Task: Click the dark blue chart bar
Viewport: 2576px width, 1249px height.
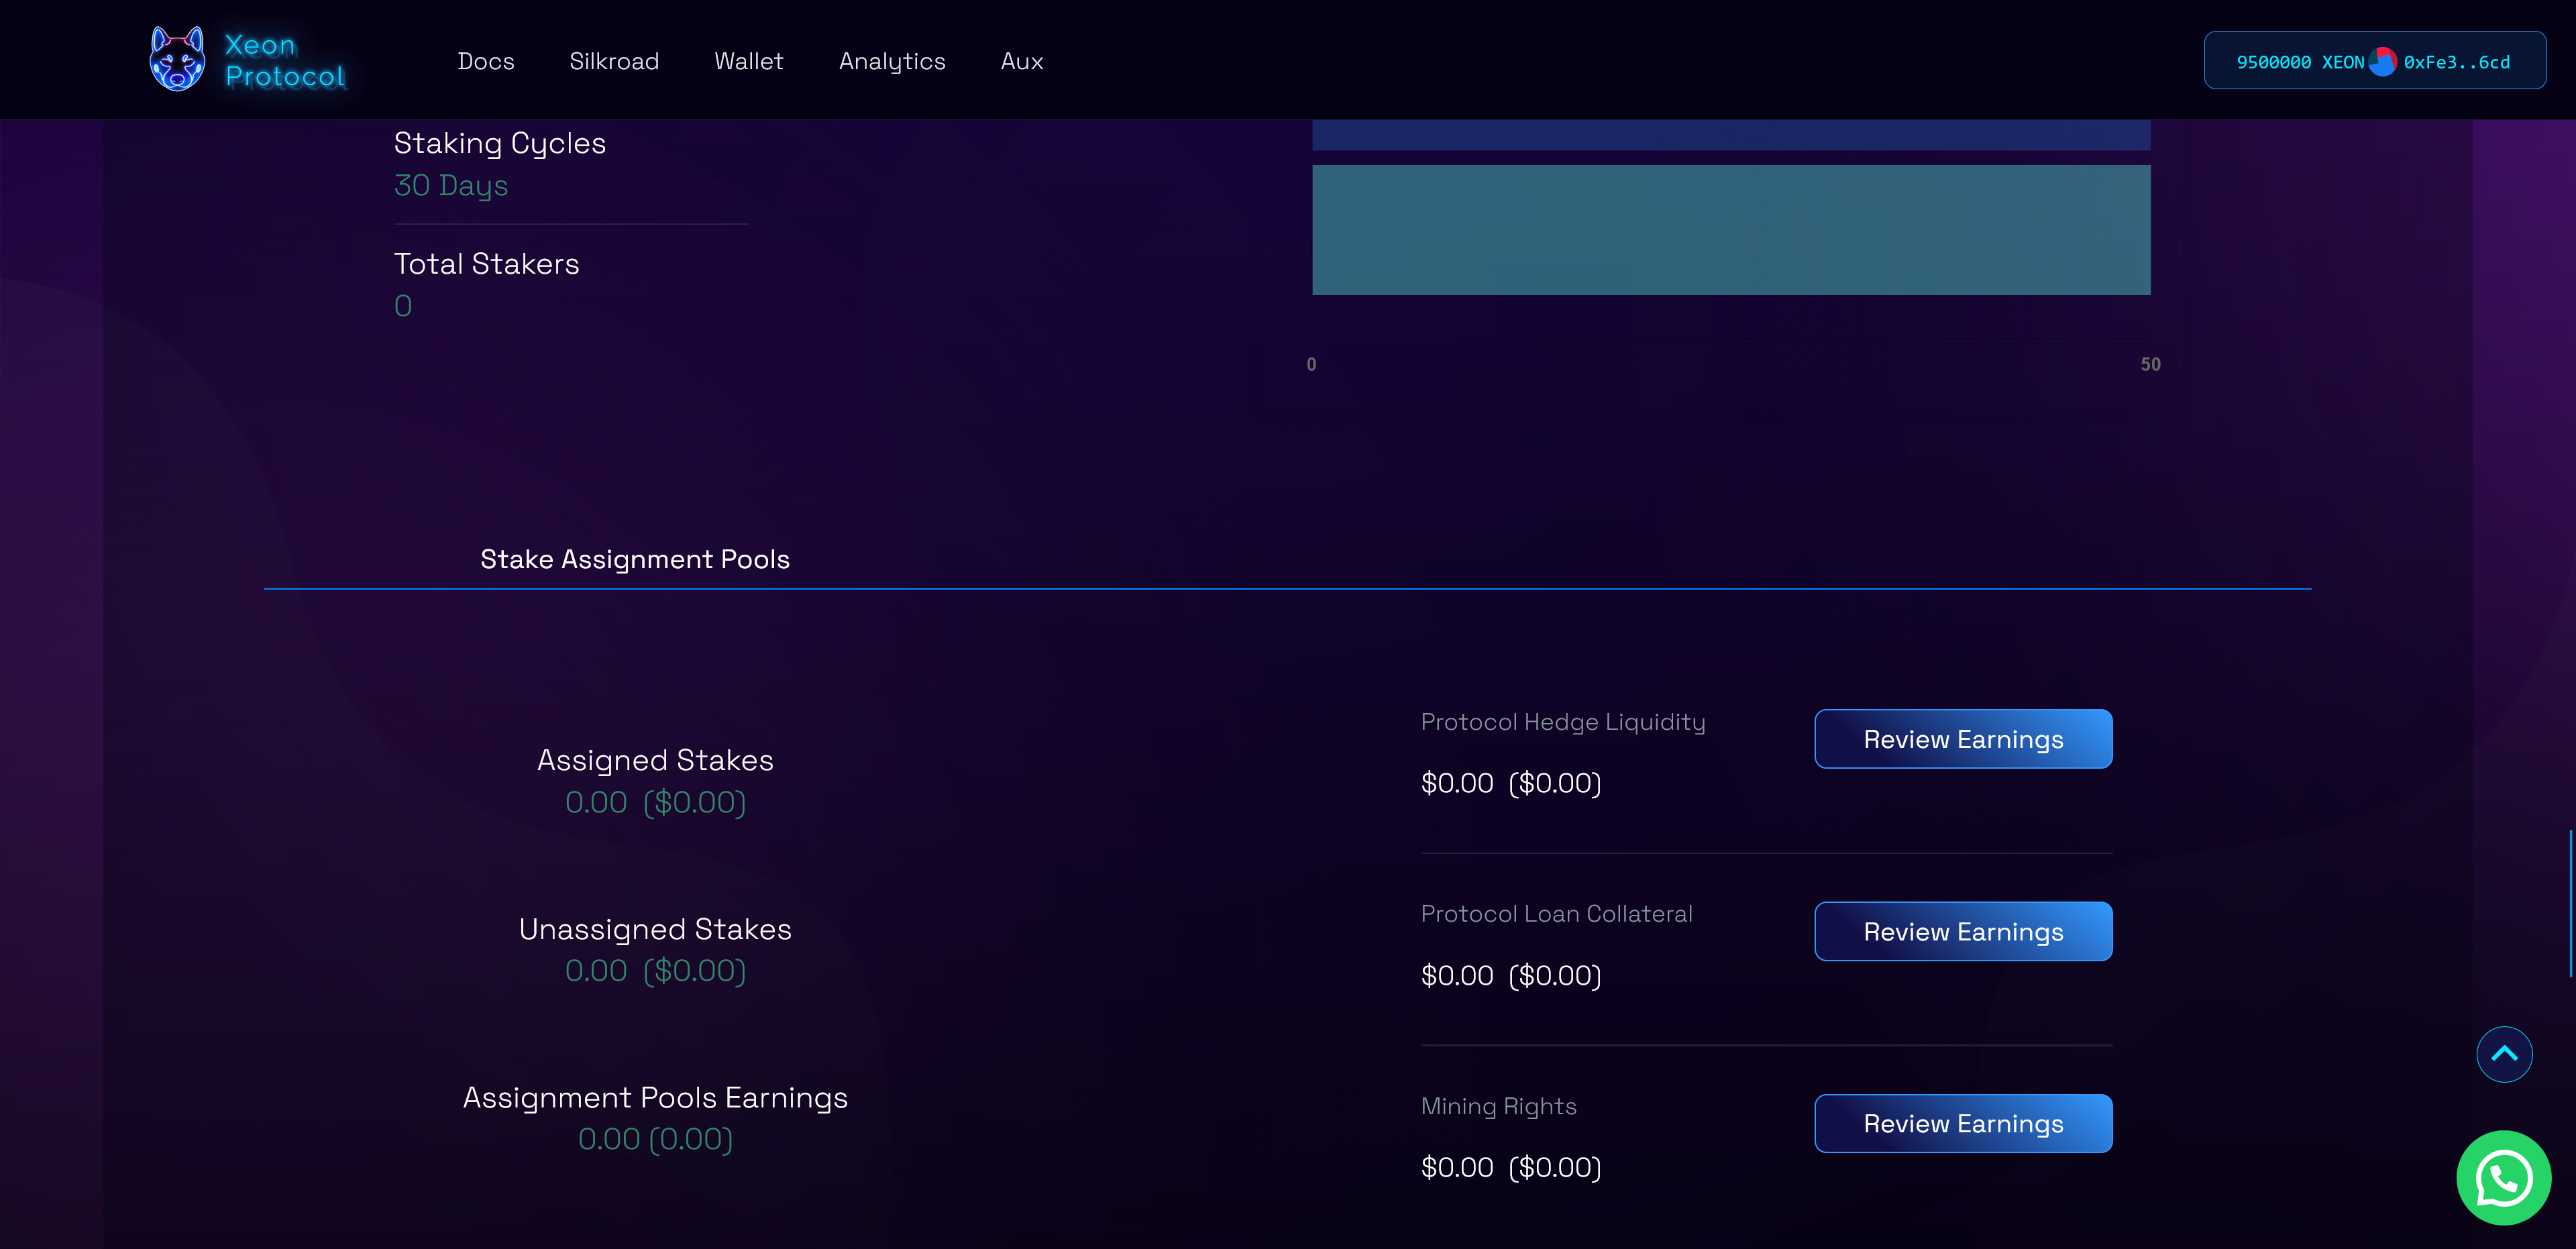Action: click(1730, 135)
